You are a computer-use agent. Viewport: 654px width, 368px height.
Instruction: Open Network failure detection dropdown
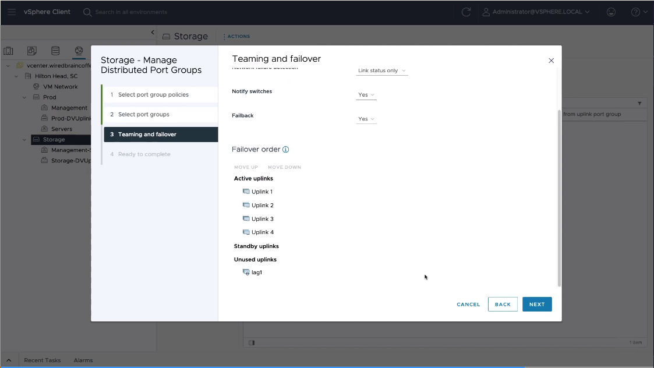click(382, 70)
